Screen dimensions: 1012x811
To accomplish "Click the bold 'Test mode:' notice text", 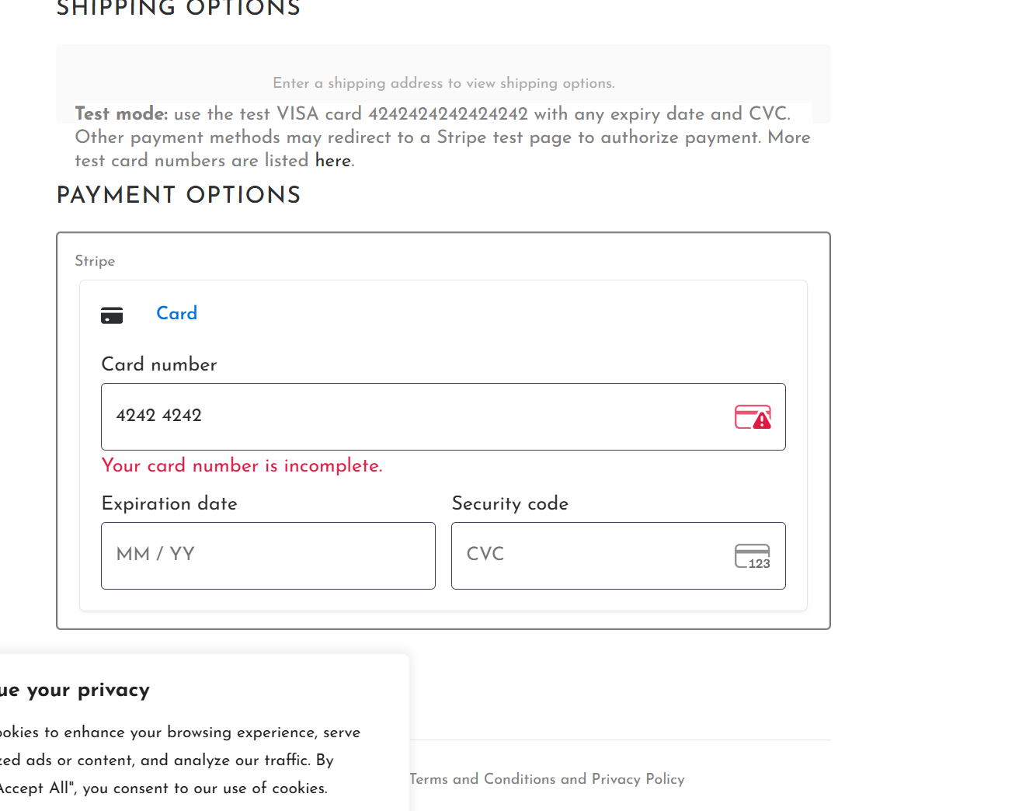I will point(121,114).
